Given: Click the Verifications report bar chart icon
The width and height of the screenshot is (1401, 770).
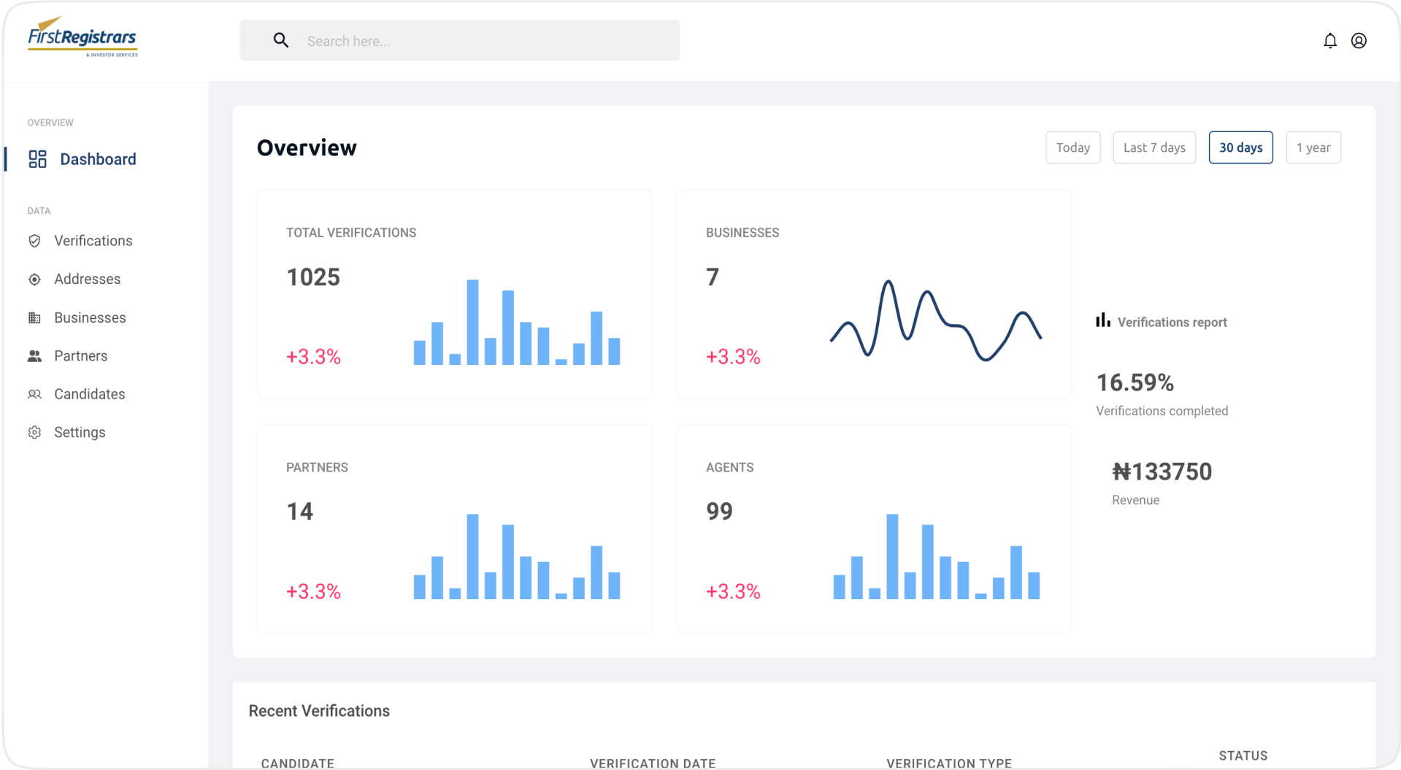Looking at the screenshot, I should click(x=1102, y=320).
